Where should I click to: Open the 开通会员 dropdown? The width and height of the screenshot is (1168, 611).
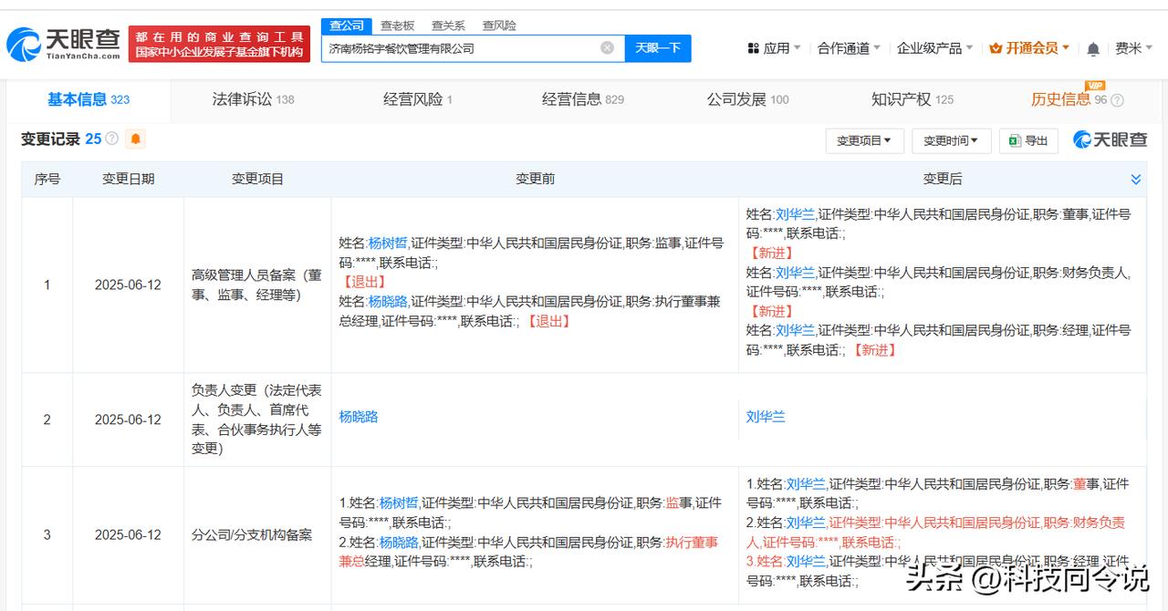click(1029, 48)
